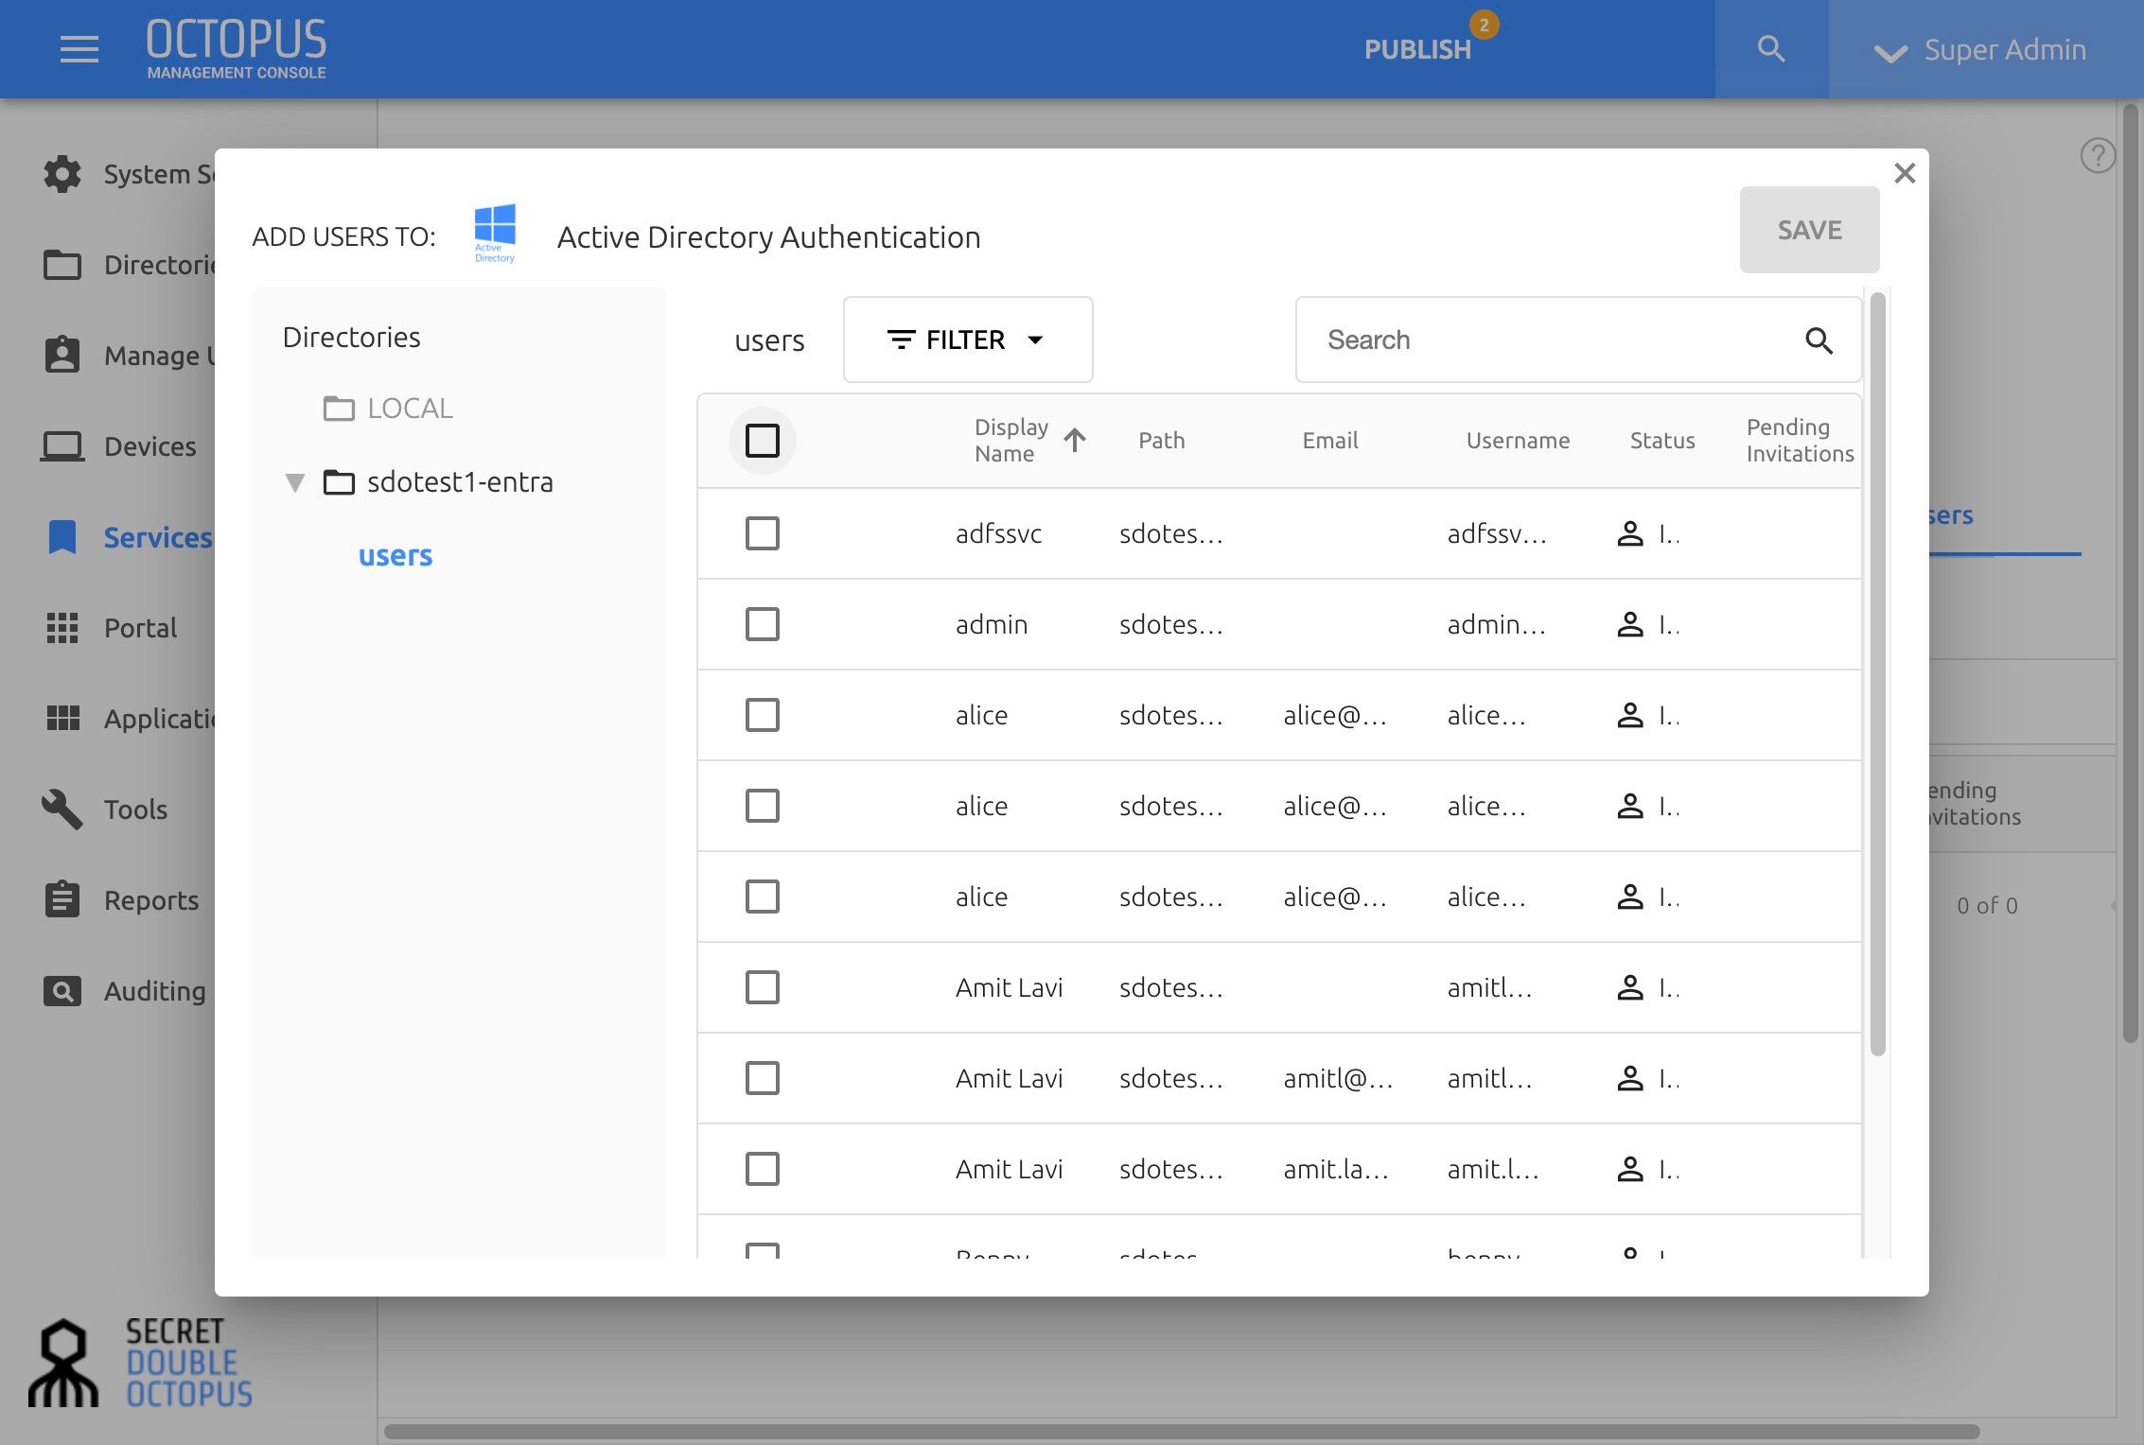
Task: Open Applications tiles icon in sidebar
Action: pyautogui.click(x=62, y=718)
